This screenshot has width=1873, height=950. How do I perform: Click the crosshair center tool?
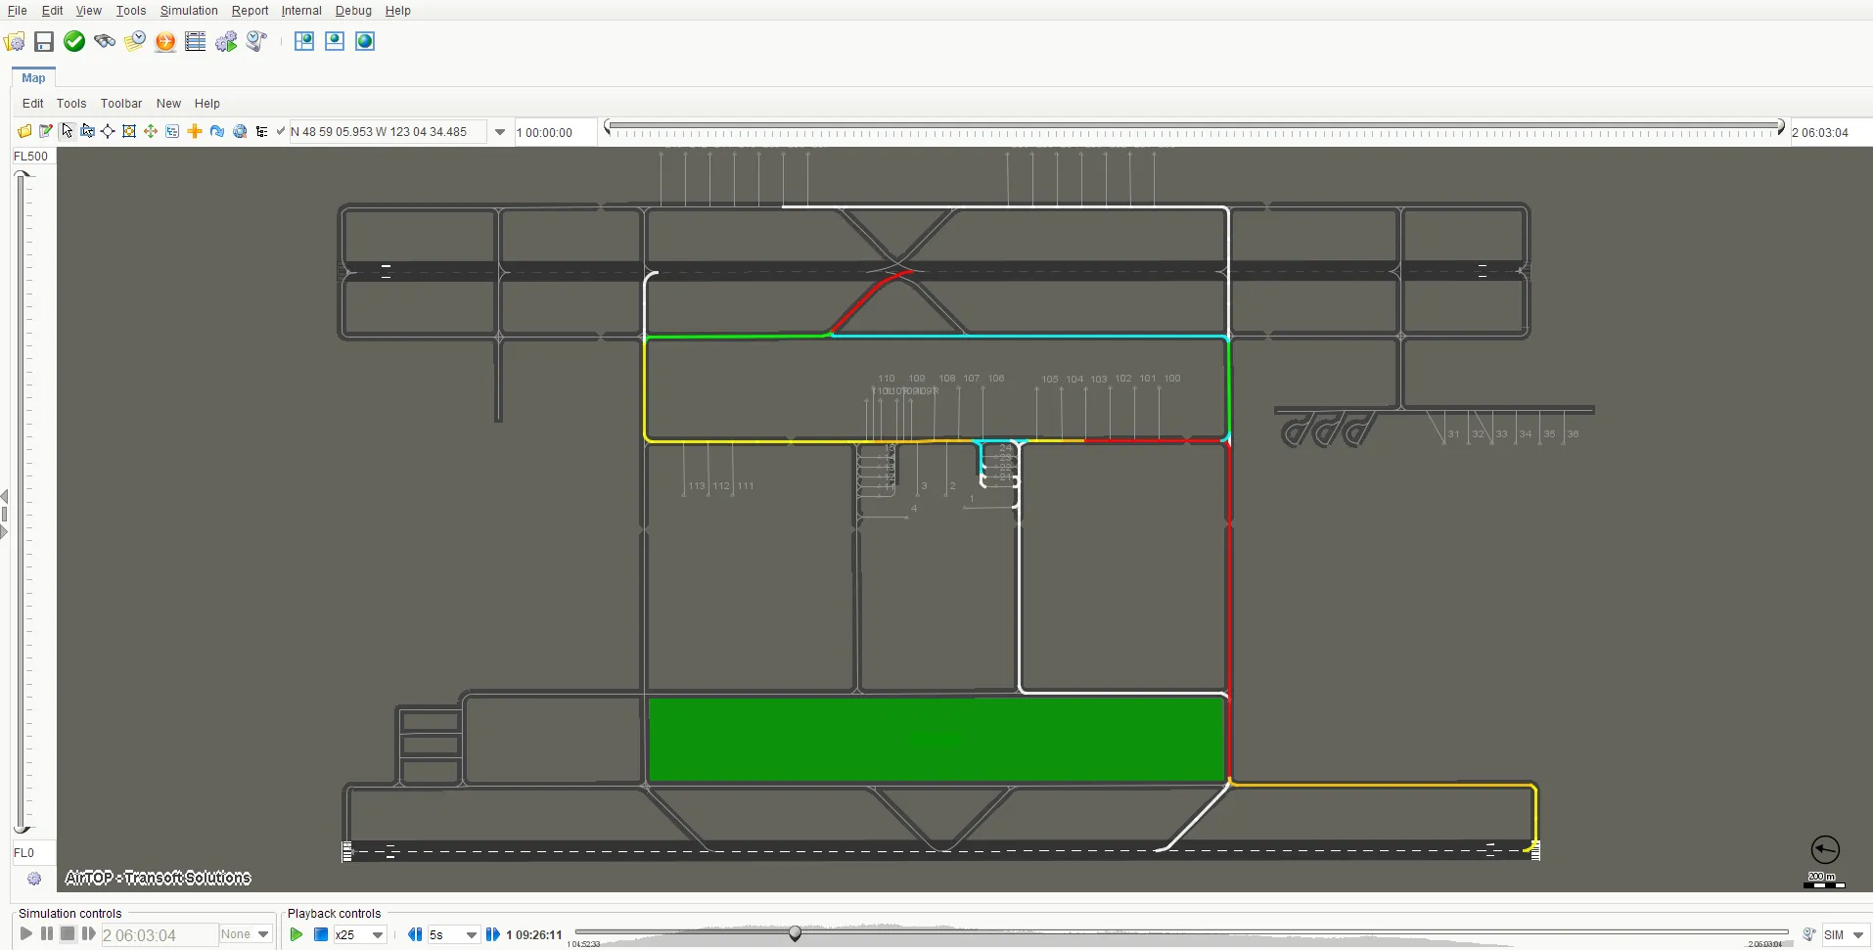108,131
